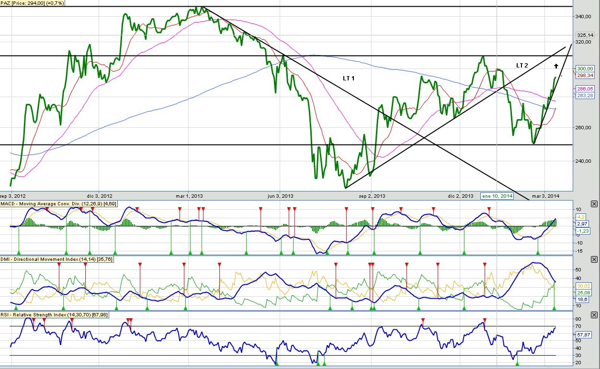This screenshot has width=600, height=369.
Task: Click the red 298,34 moving average tag
Action: 585,75
